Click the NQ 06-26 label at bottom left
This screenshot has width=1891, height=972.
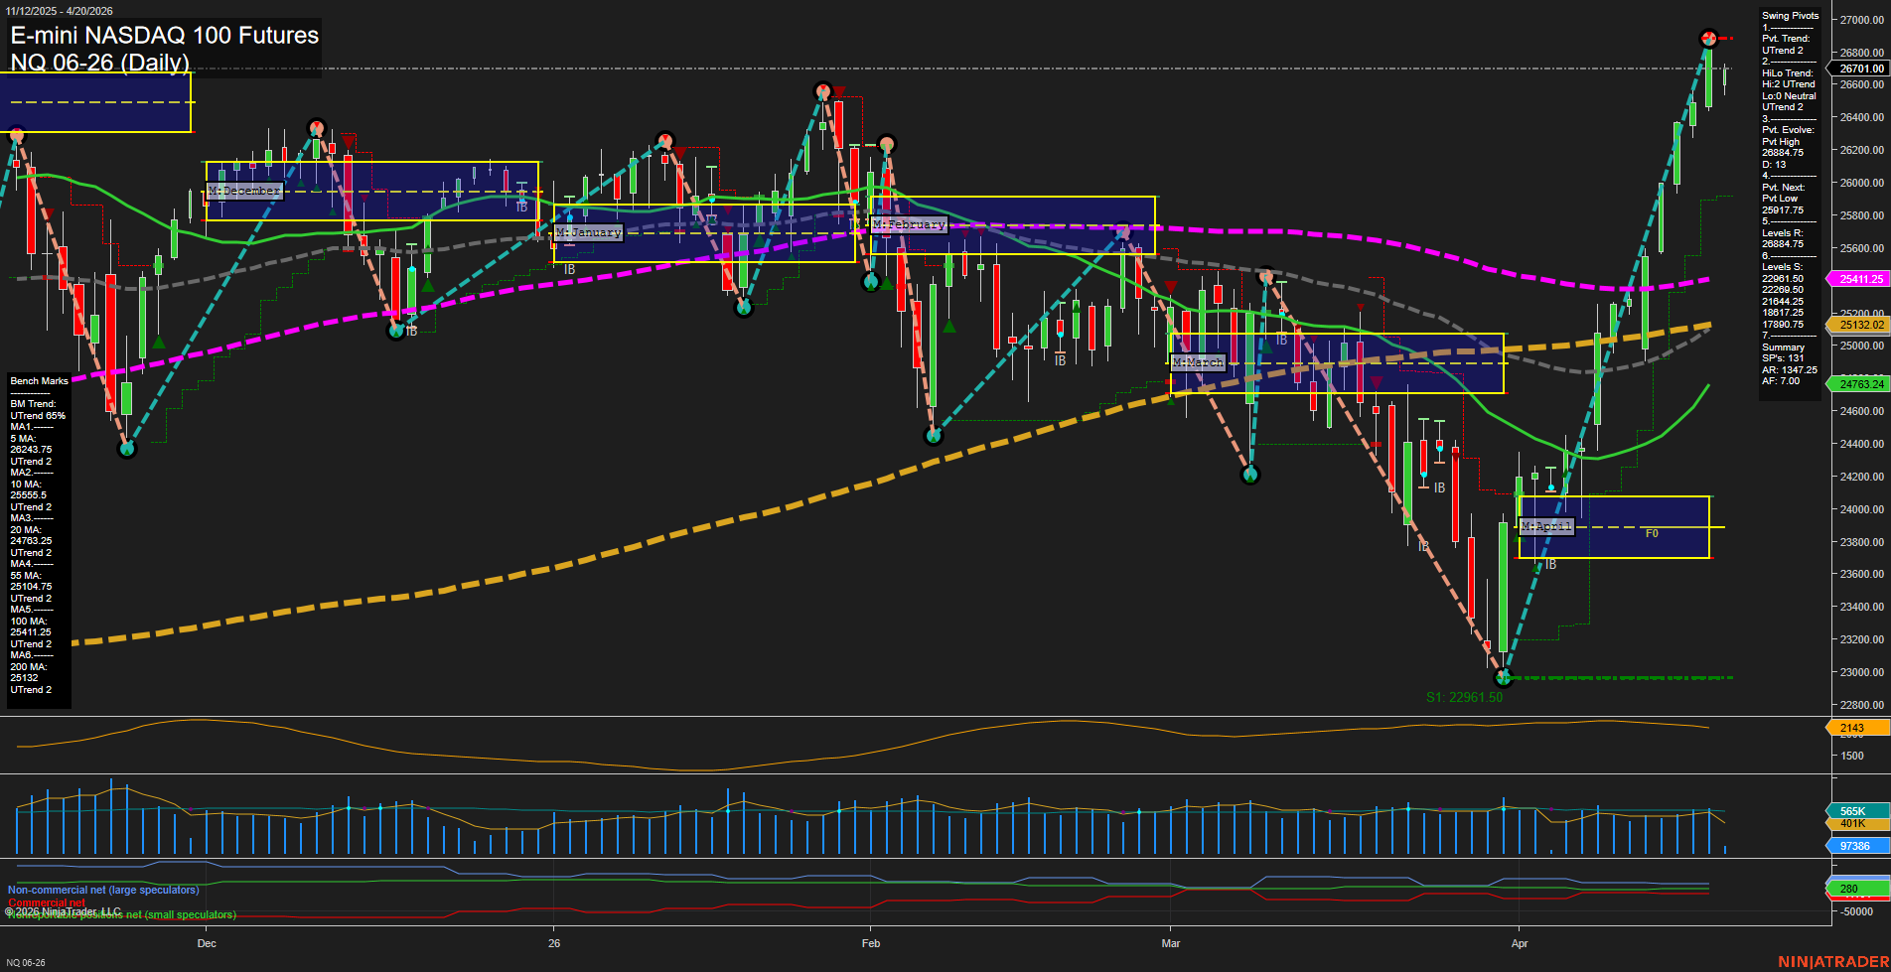tap(24, 963)
